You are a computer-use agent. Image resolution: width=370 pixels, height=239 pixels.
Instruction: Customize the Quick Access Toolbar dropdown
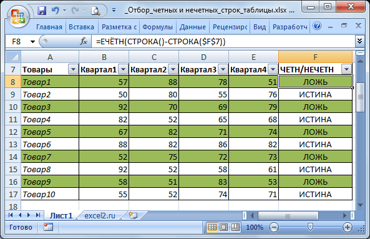coord(114,10)
